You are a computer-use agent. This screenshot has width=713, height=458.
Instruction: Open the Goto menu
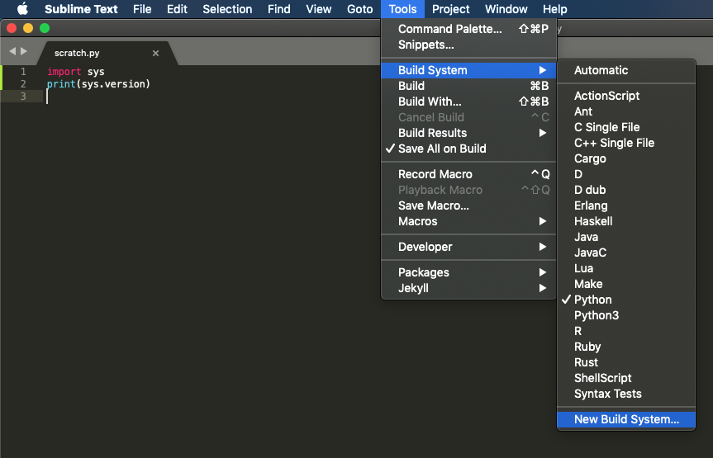pyautogui.click(x=359, y=9)
